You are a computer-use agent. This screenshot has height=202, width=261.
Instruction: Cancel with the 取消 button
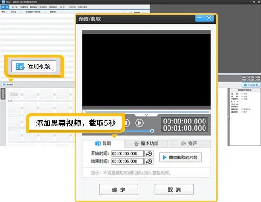tap(174, 190)
